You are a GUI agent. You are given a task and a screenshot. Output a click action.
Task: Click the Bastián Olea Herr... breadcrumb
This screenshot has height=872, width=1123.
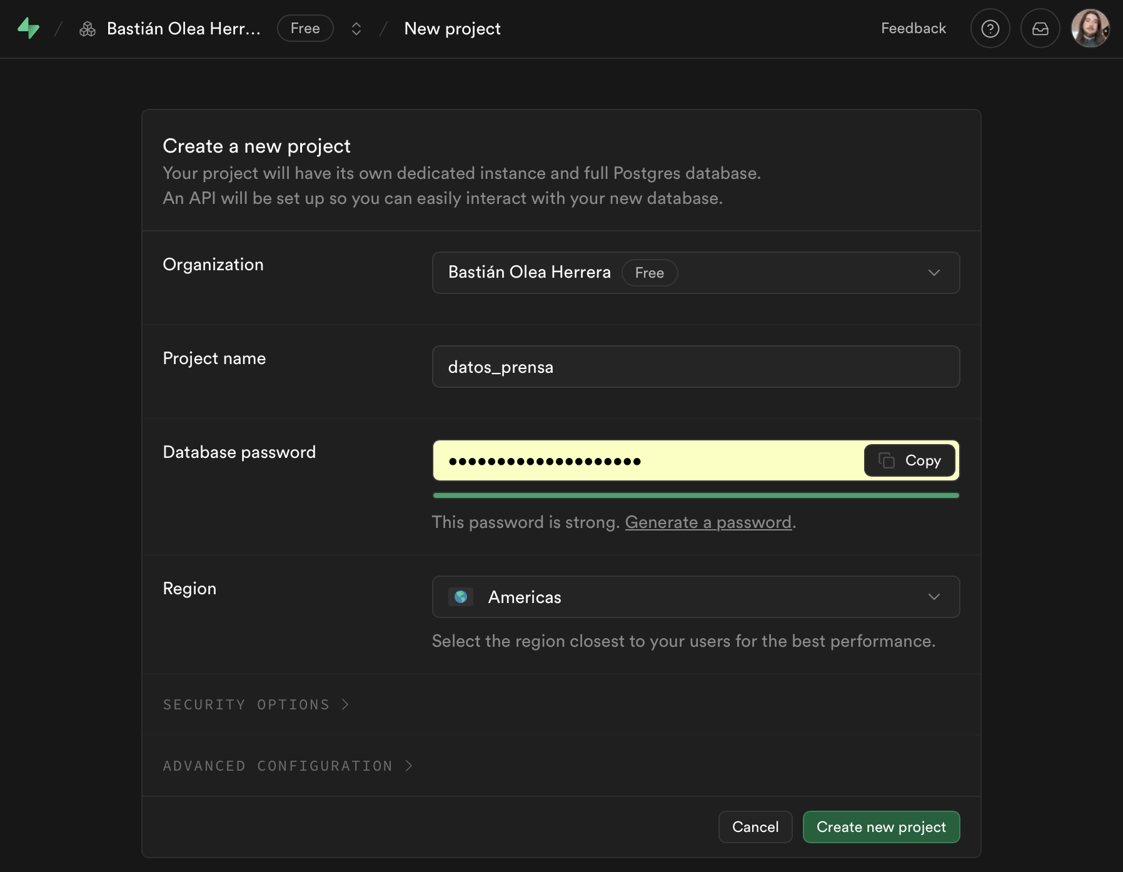coord(183,29)
